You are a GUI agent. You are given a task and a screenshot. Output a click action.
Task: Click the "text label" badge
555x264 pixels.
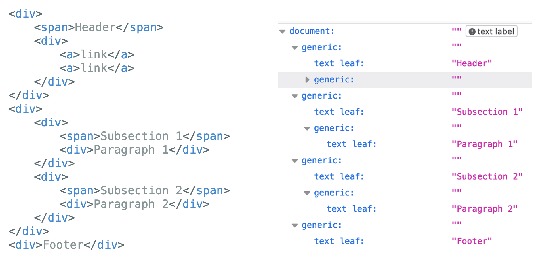tap(491, 31)
